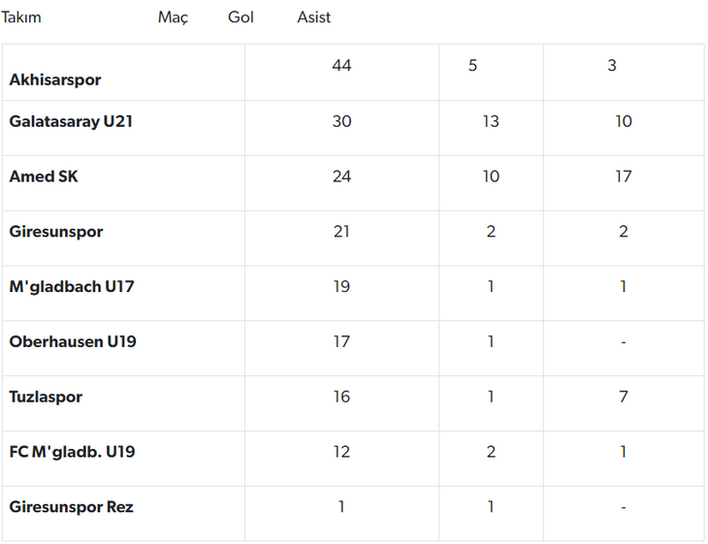Viewport: 708px width, 544px height.
Task: Select the Tuzlaspor team name
Action: (x=46, y=397)
